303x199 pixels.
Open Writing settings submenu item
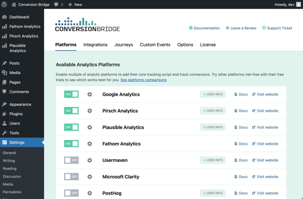click(9, 161)
